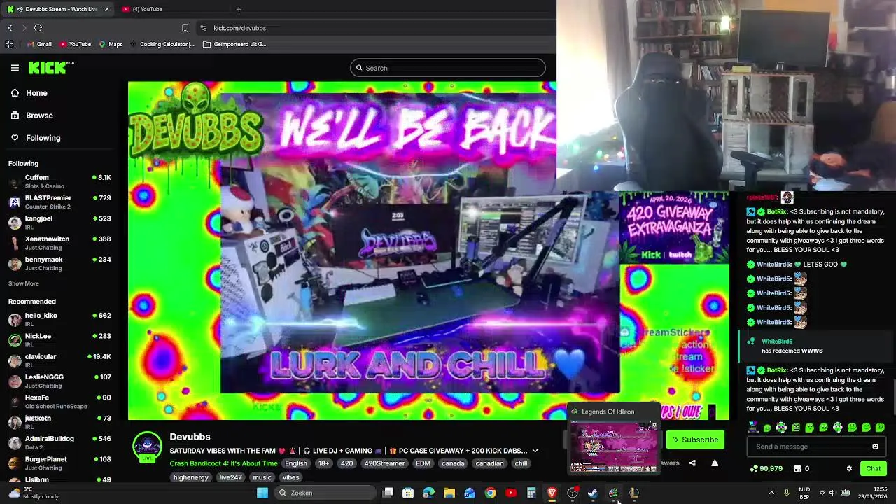This screenshot has width=896, height=504.
Task: Open recommended channel HexaFe
Action: (60, 402)
